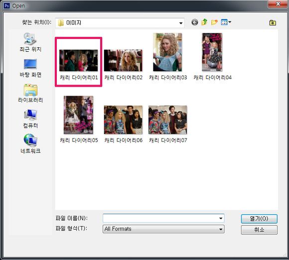Click the favorites folder star icon

tap(273, 23)
